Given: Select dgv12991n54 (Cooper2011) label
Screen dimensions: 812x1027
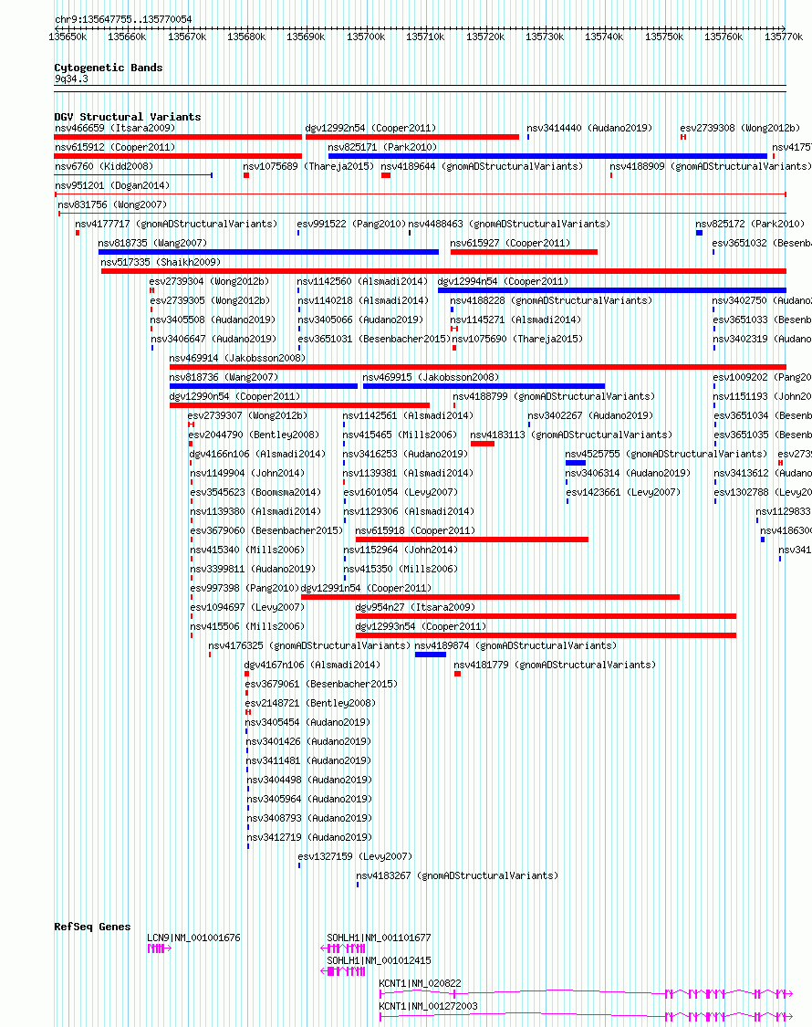Looking at the screenshot, I should [x=366, y=588].
